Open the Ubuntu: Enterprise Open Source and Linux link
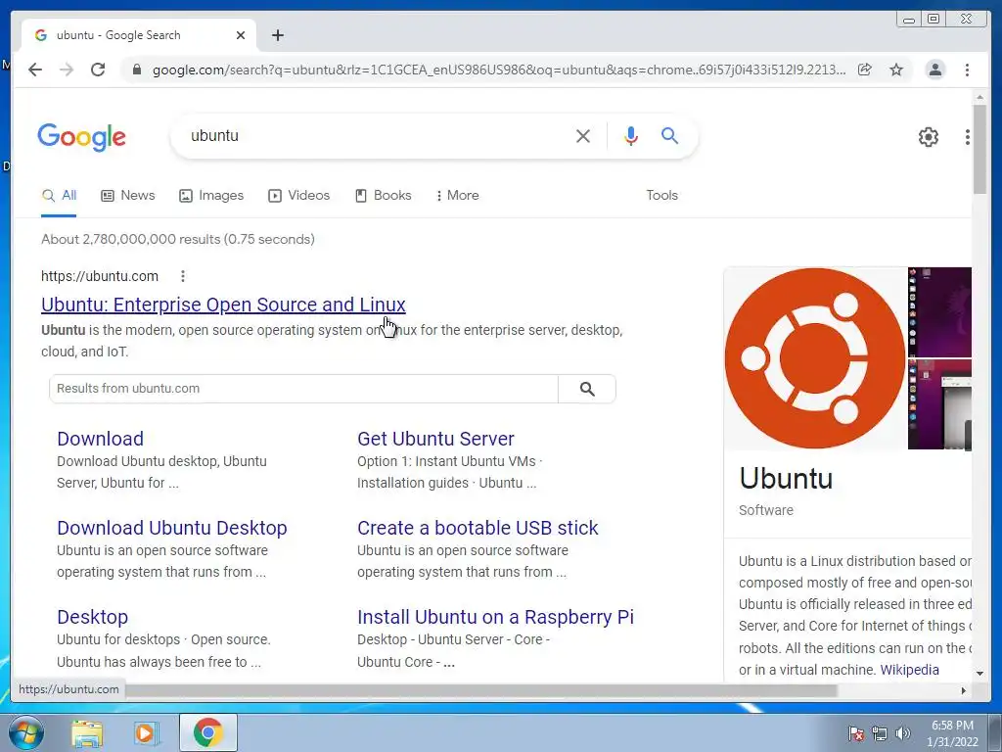1002x752 pixels. click(223, 305)
